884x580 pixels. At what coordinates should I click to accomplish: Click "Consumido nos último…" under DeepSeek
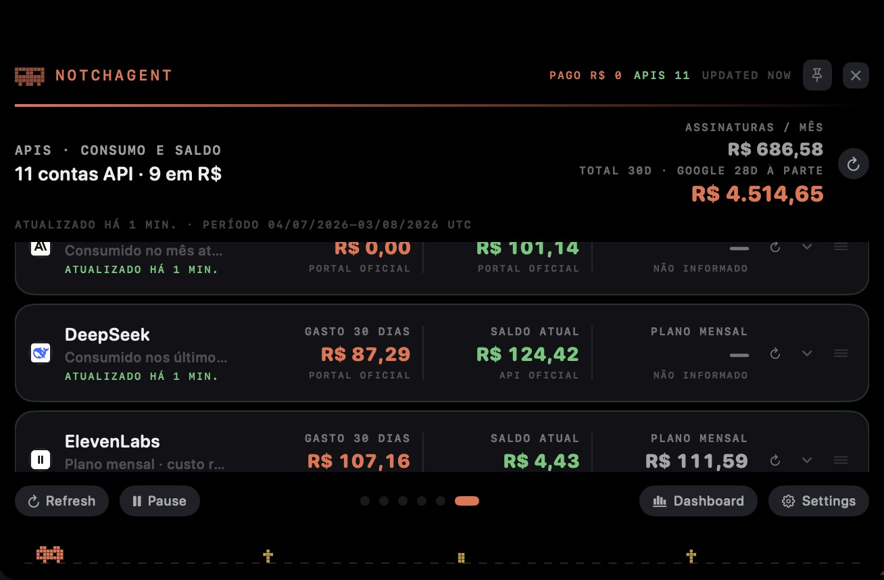click(146, 357)
